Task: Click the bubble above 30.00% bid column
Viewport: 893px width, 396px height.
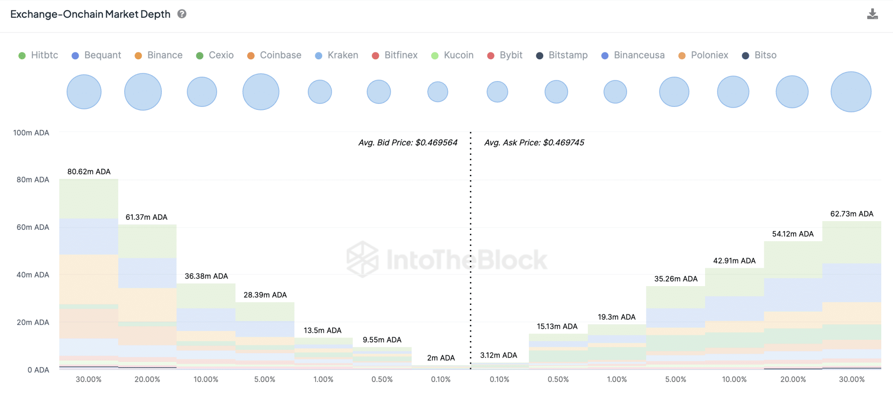Action: coord(84,92)
